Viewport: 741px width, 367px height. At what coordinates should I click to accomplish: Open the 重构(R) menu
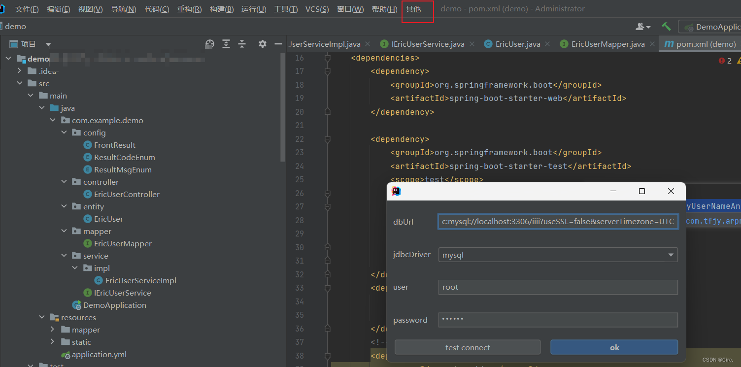coord(189,9)
